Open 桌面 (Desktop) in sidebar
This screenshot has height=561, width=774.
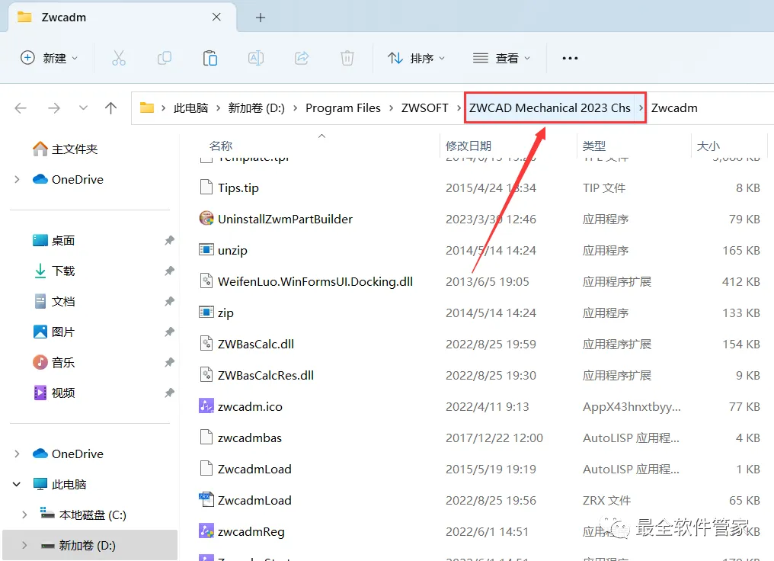[x=54, y=241]
